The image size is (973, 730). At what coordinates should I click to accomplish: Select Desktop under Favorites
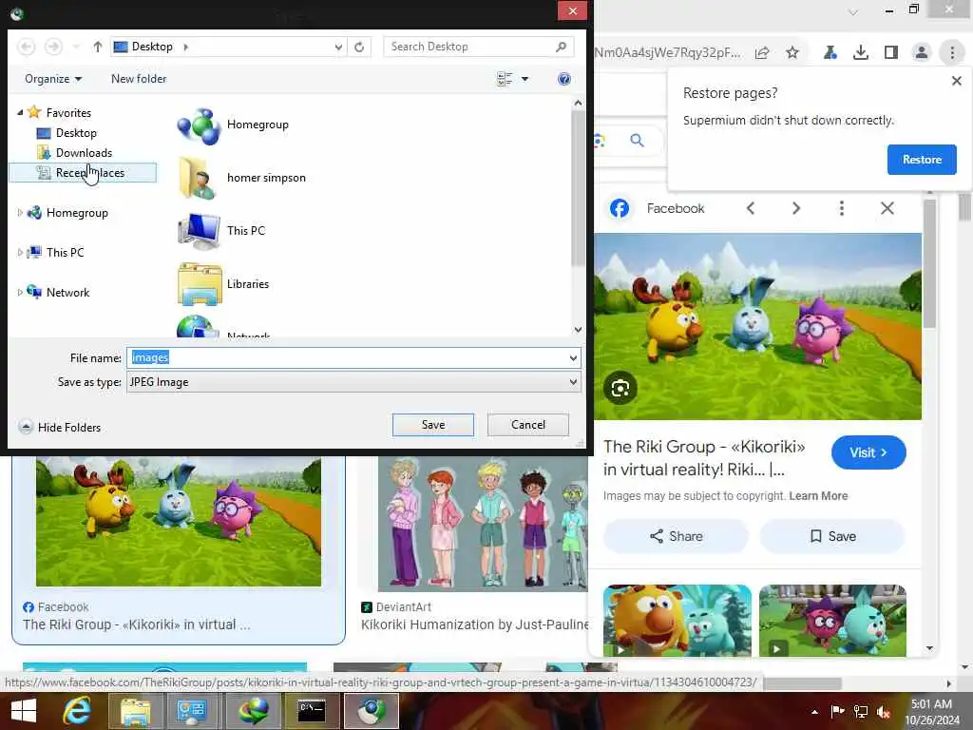[x=76, y=133]
